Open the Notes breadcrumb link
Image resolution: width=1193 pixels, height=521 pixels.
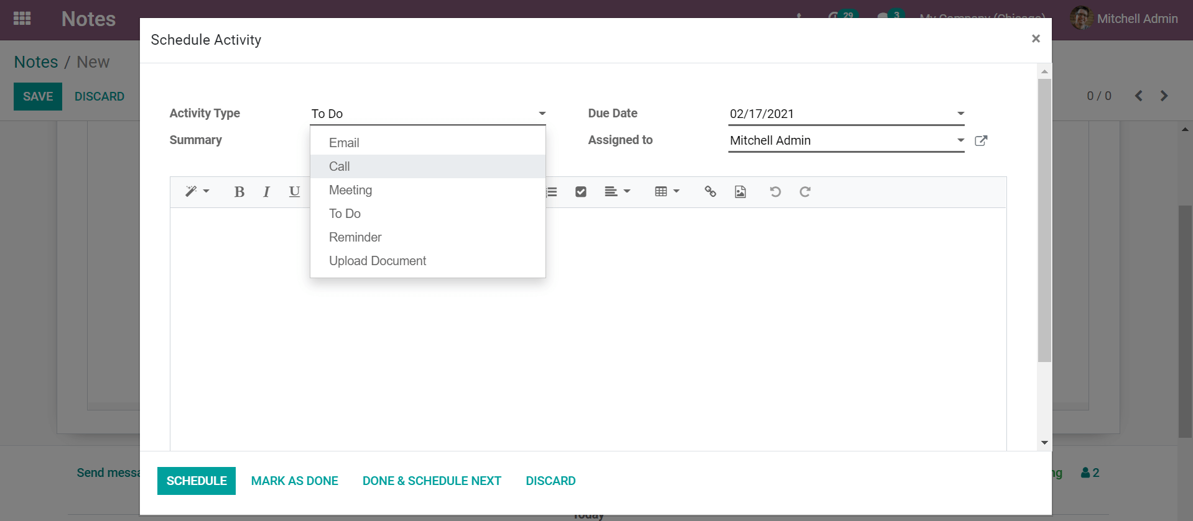36,62
